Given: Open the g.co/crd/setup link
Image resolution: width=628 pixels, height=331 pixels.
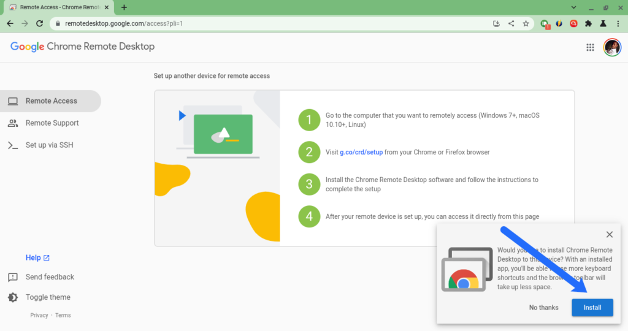Looking at the screenshot, I should (x=361, y=152).
